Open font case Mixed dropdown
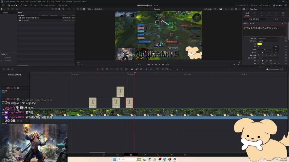Viewport: 289px width, 162px height. 268,58
